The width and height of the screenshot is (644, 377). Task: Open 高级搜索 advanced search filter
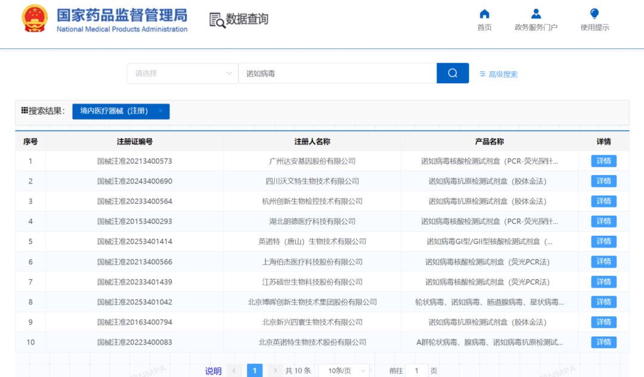[x=499, y=74]
